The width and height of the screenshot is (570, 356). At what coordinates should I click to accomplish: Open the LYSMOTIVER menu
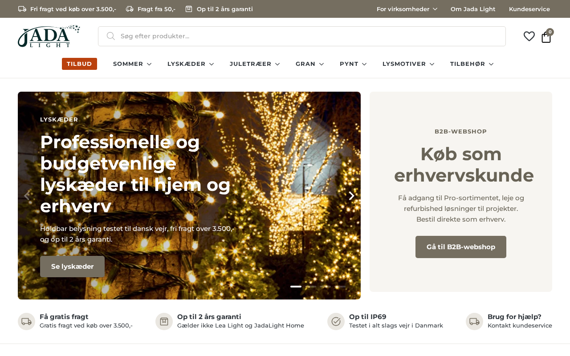[x=408, y=64]
